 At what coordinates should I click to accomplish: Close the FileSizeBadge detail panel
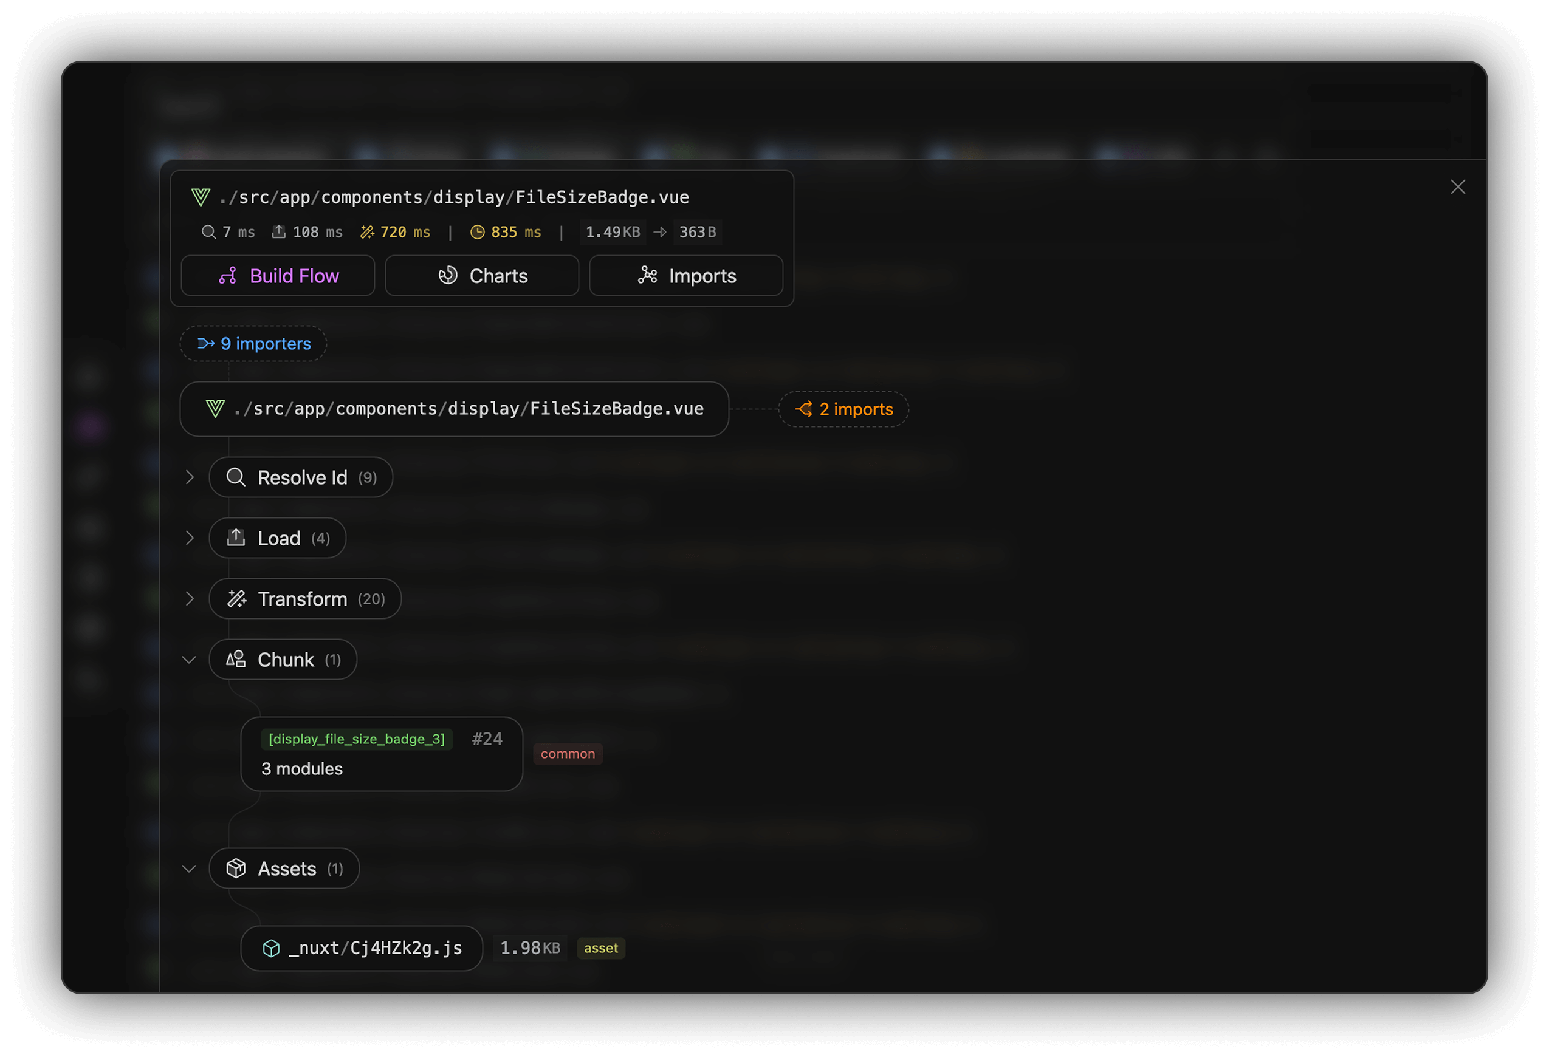pos(1458,187)
